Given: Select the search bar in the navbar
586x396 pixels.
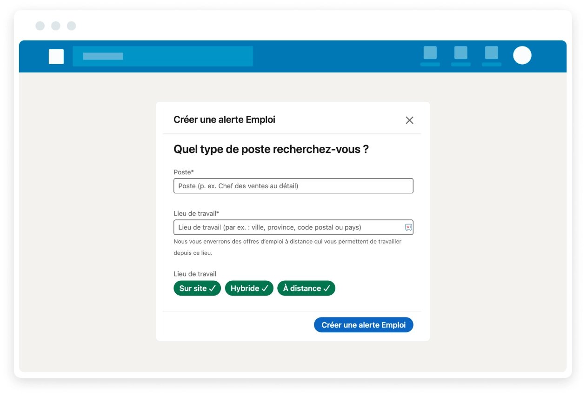Looking at the screenshot, I should coord(163,56).
